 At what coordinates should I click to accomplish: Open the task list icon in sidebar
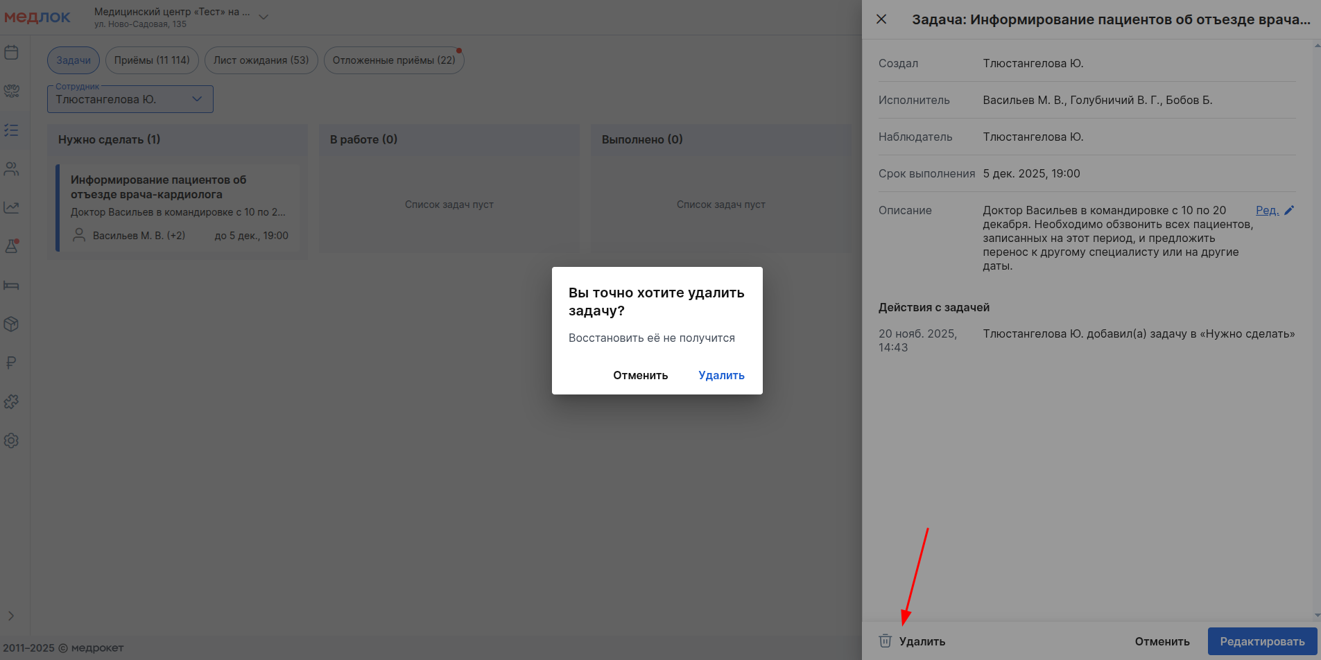click(x=12, y=130)
